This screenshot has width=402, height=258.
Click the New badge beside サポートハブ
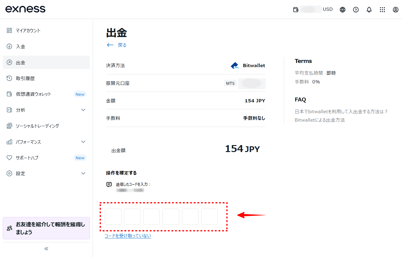click(80, 158)
